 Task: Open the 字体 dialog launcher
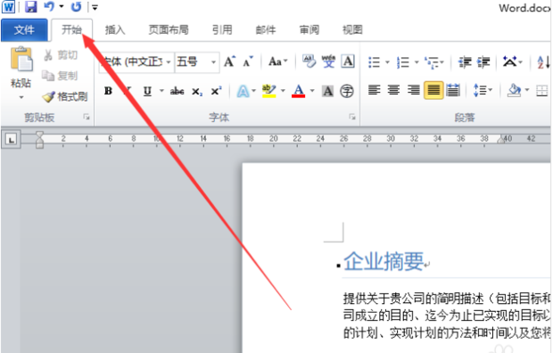click(351, 117)
